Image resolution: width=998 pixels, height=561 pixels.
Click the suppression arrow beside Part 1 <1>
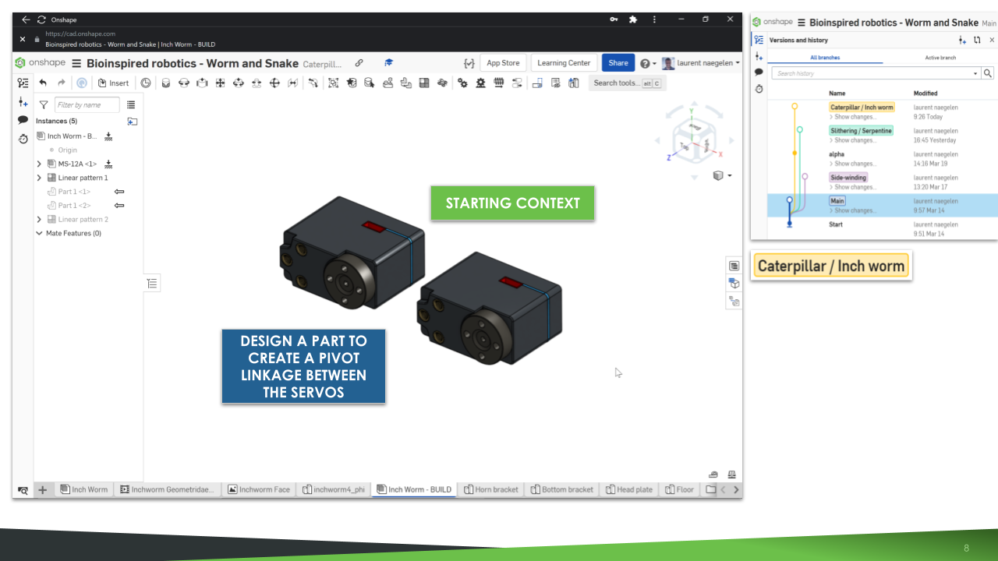click(x=118, y=191)
